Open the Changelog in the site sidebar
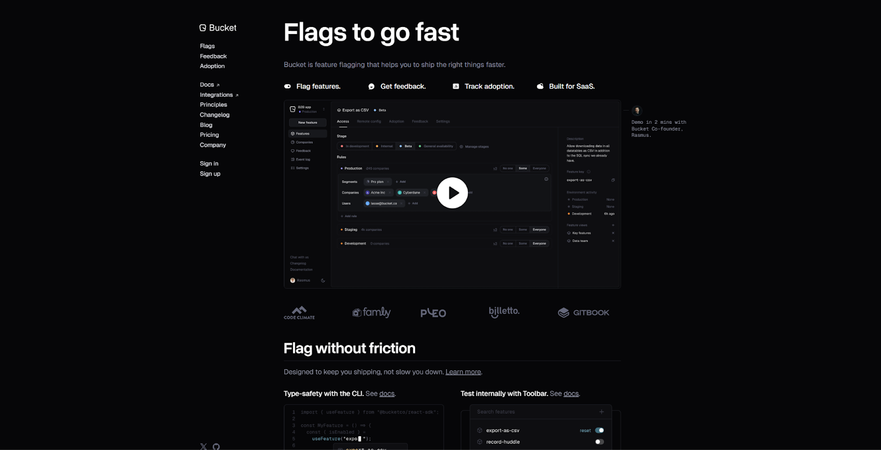 215,115
